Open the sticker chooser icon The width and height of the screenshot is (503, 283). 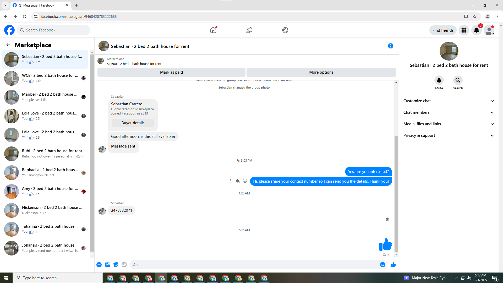116,265
